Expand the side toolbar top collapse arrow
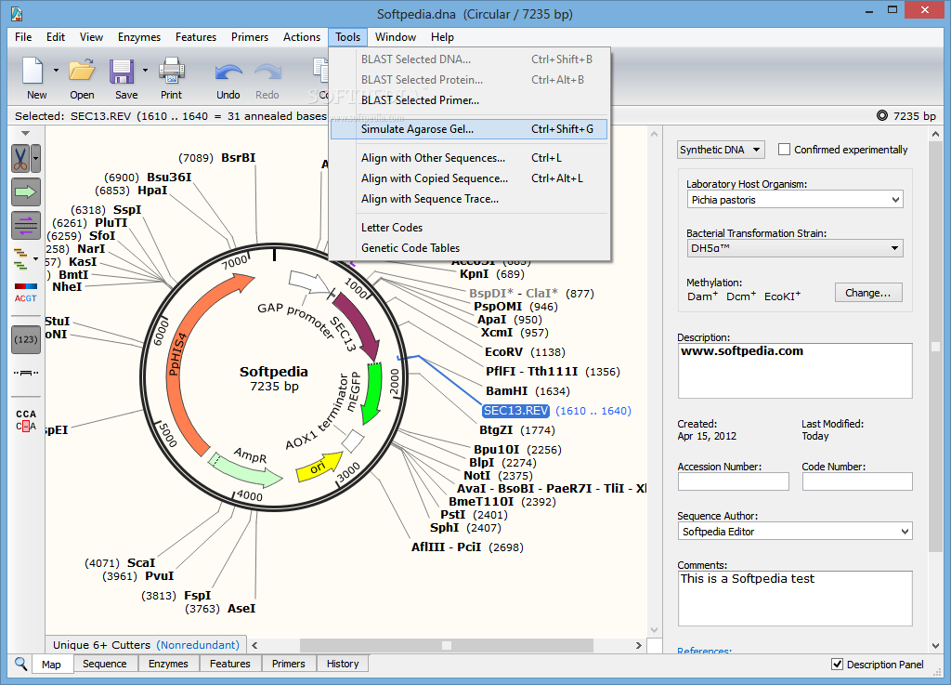This screenshot has width=951, height=685. point(25,133)
